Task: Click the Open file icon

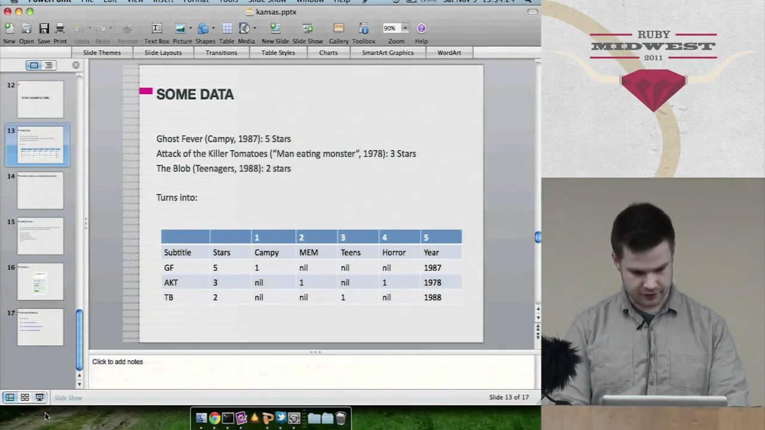Action: (x=26, y=28)
